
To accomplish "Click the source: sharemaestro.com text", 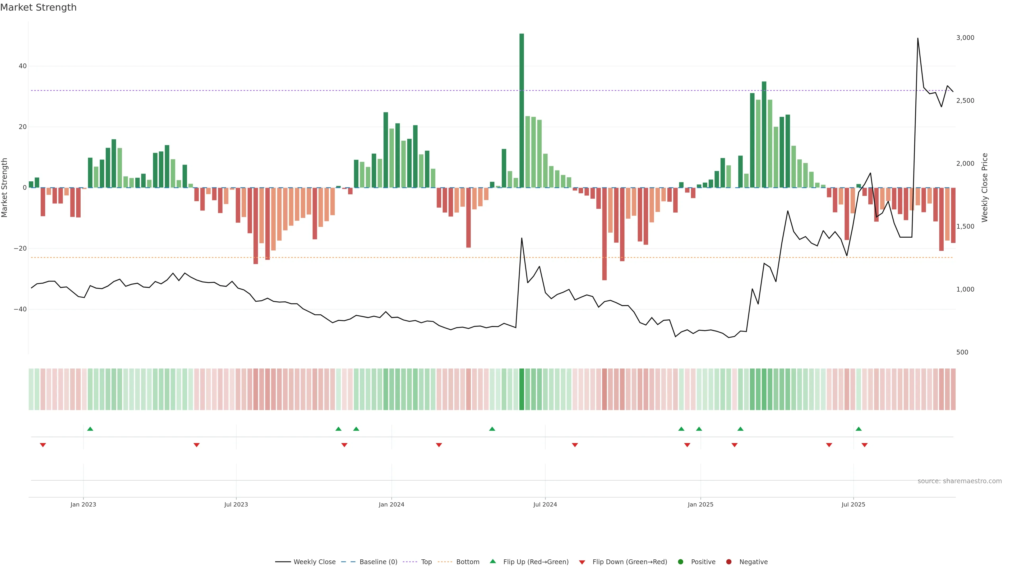I will [x=959, y=481].
